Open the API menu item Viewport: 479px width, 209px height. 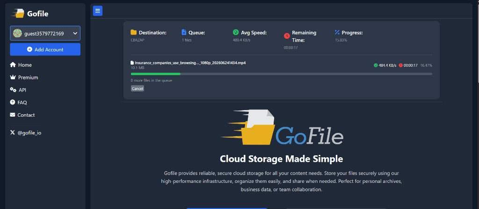point(18,90)
